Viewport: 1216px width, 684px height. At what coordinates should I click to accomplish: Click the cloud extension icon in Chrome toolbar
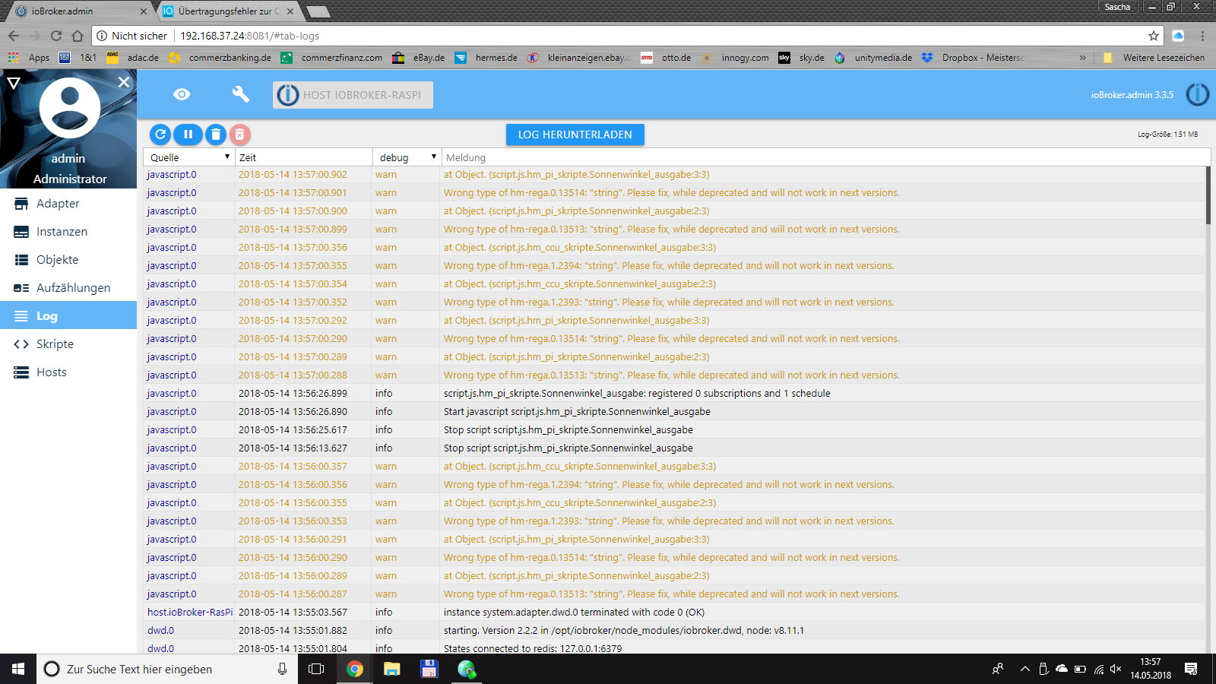coord(1178,36)
